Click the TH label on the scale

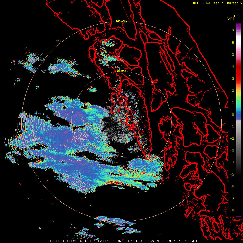[x=232, y=210]
